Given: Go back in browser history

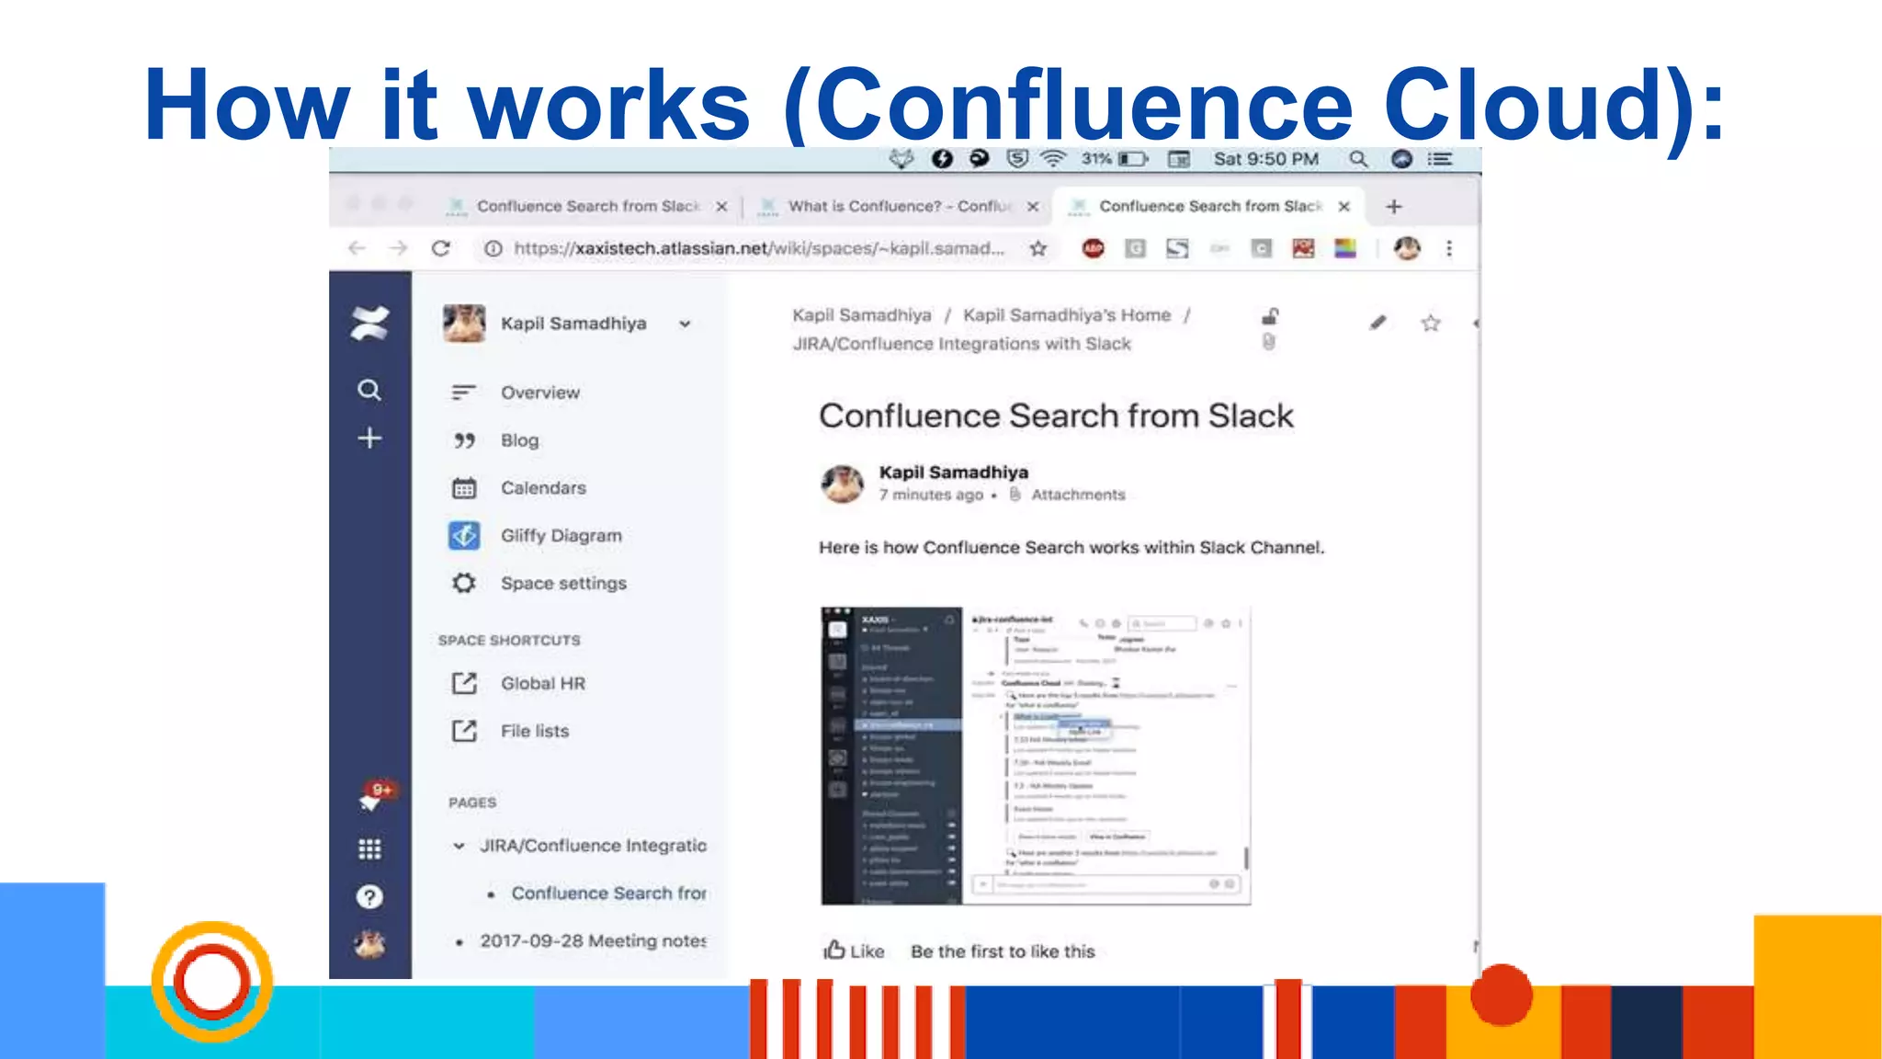Looking at the screenshot, I should pos(357,248).
